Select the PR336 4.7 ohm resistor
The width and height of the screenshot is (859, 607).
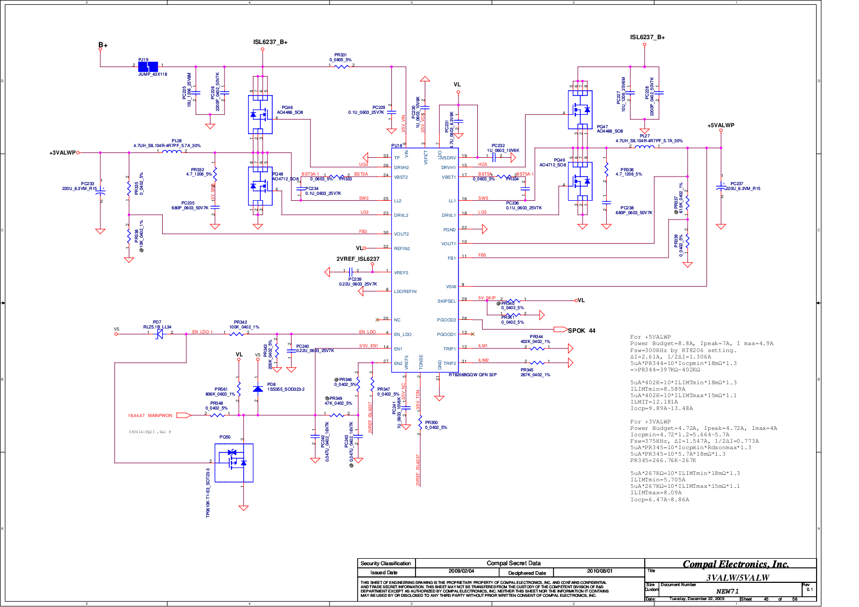click(x=606, y=170)
